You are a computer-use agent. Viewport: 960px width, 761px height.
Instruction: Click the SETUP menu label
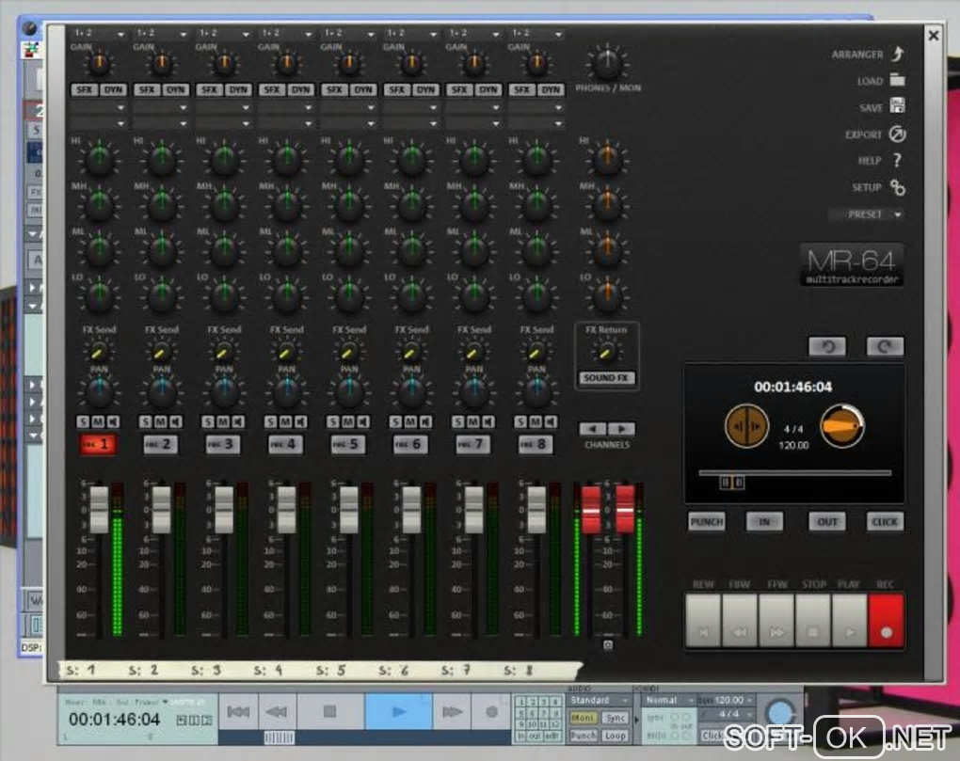pos(866,187)
